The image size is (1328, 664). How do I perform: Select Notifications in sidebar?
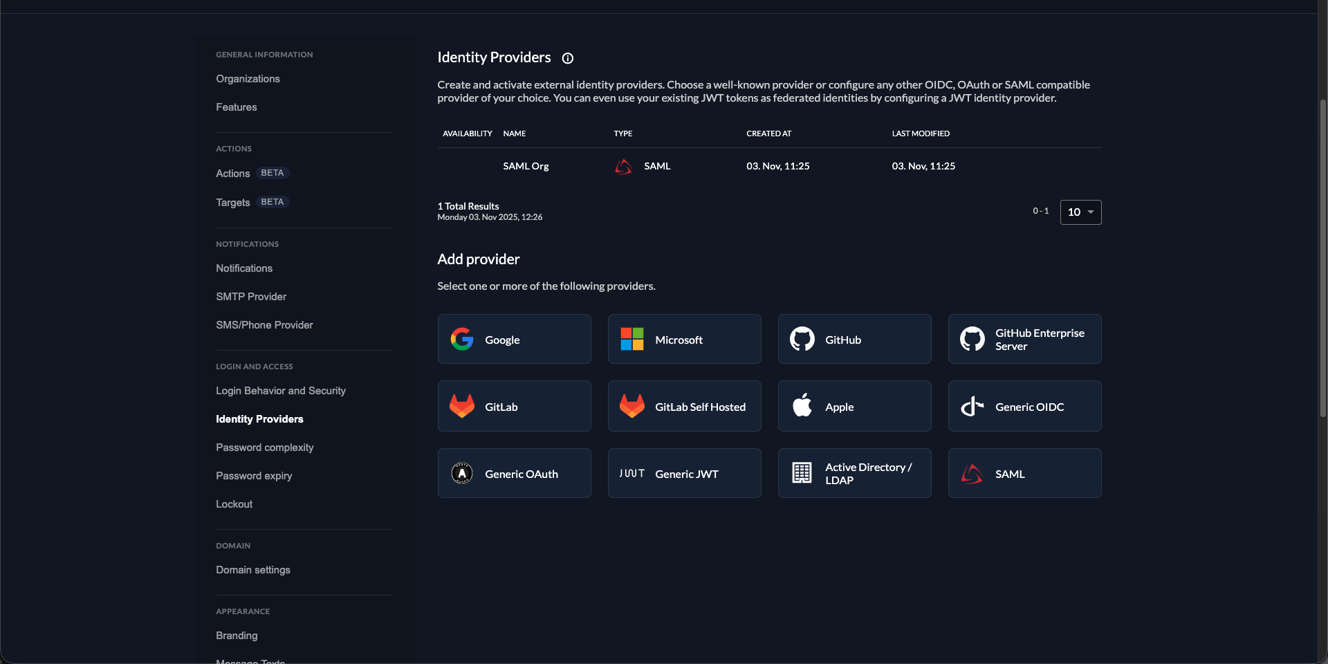(244, 268)
